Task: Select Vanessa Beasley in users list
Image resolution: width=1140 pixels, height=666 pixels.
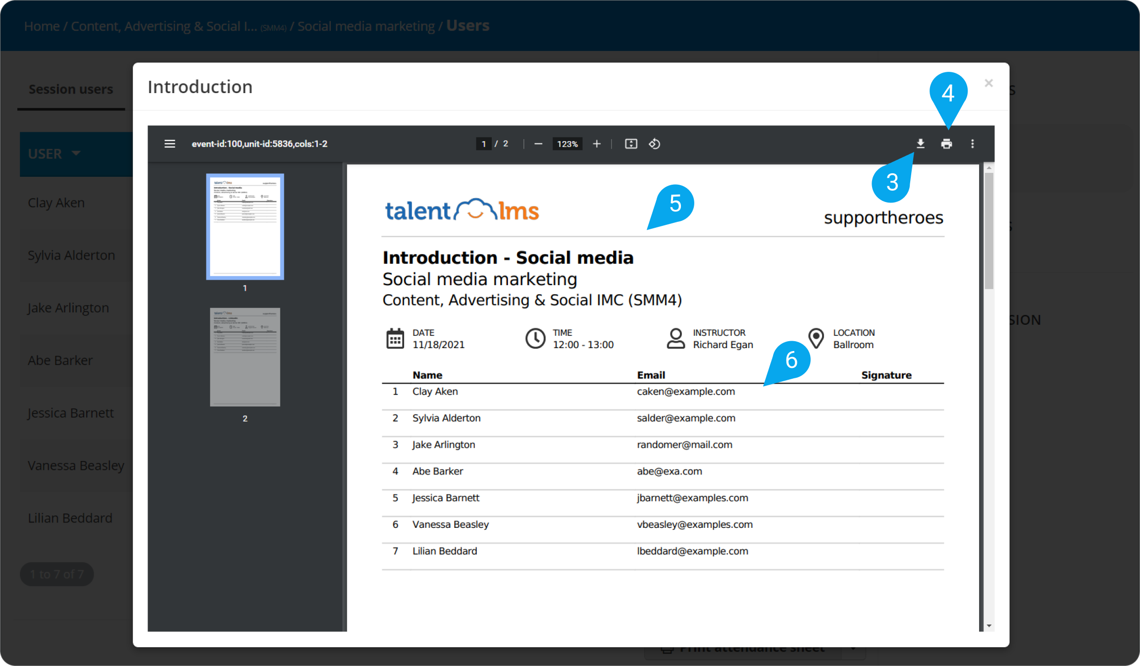Action: coord(76,465)
